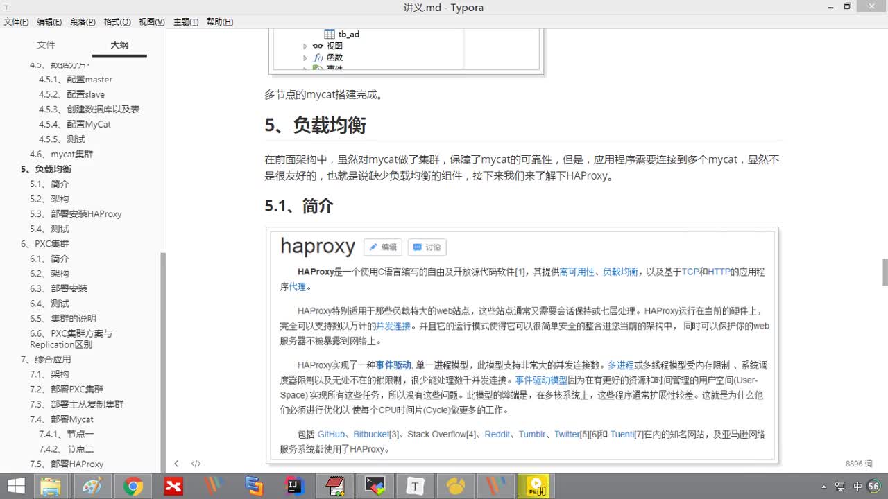Screen dimensions: 888x499
Task: Open the yellow circles app taskbar icon
Action: [456, 487]
